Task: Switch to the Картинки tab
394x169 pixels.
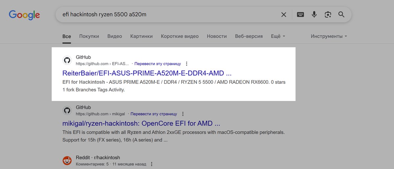Action: [141, 36]
